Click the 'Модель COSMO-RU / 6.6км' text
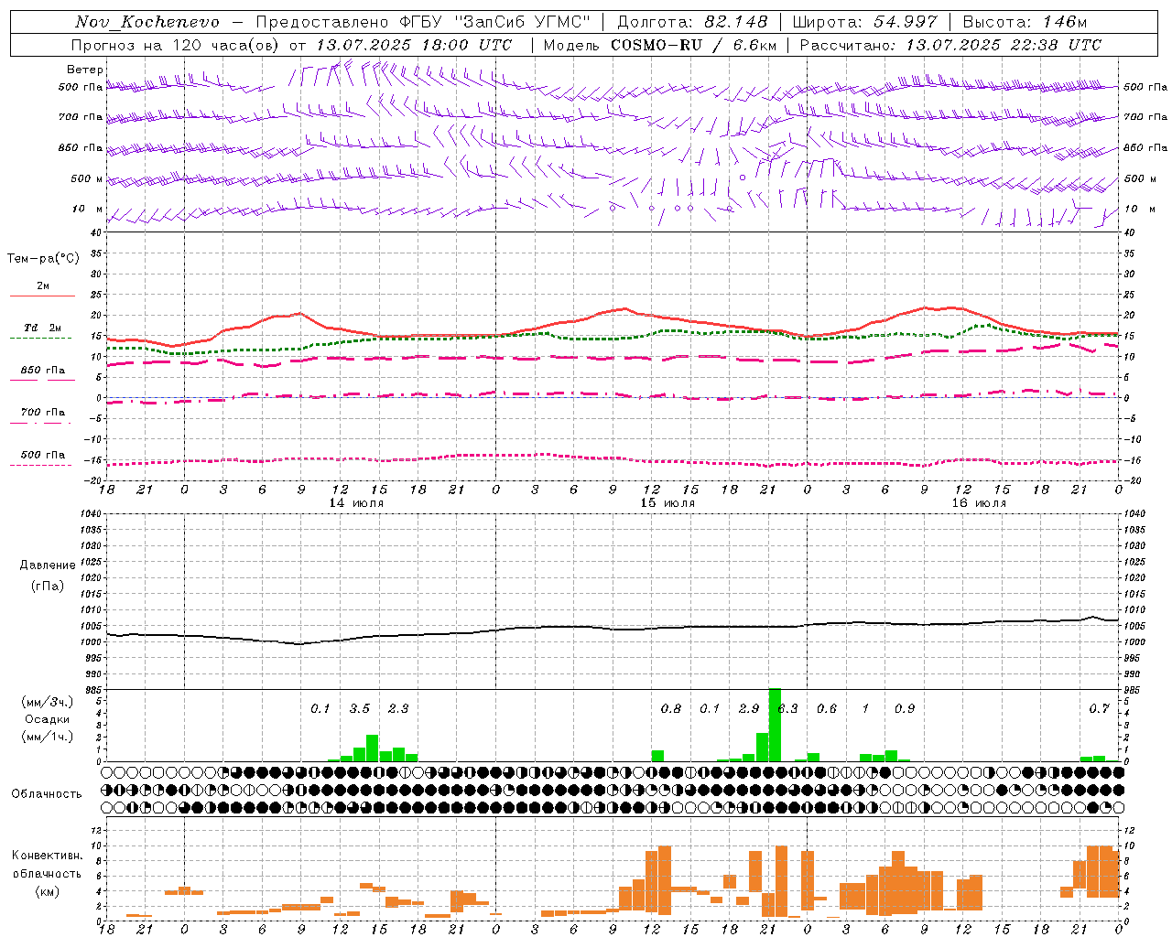The height and width of the screenshot is (937, 1172). [x=660, y=45]
